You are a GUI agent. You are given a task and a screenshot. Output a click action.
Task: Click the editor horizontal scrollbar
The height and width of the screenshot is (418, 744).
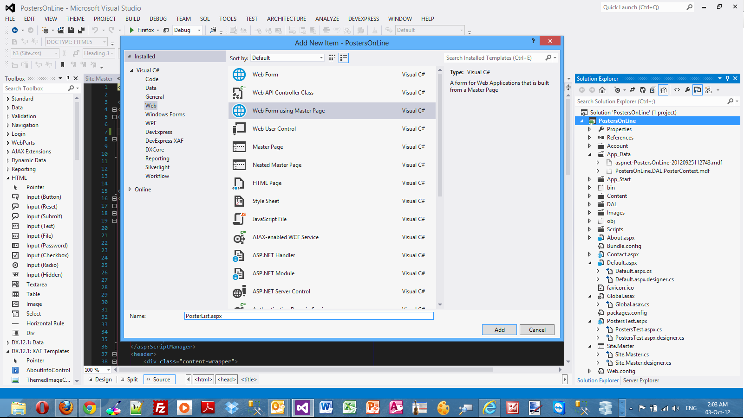(x=307, y=370)
